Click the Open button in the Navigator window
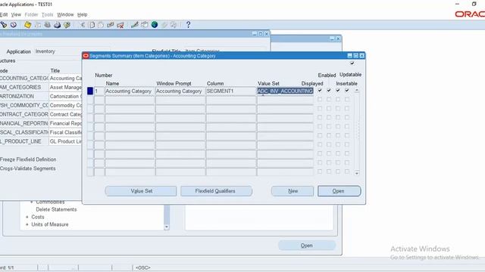The width and height of the screenshot is (485, 272). [307, 246]
